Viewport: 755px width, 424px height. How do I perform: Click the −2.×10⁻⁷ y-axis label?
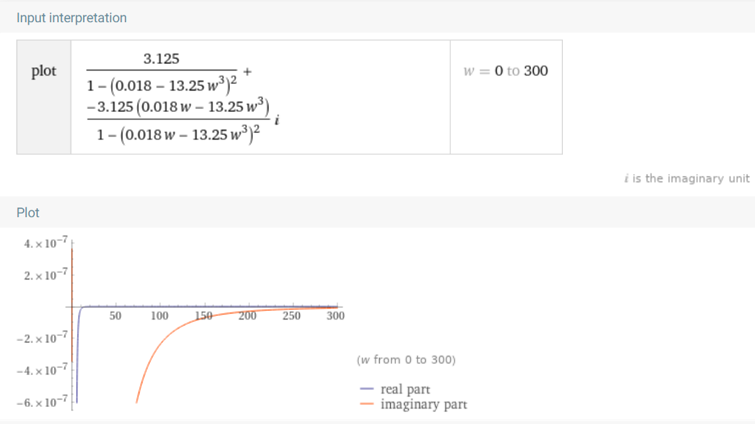[x=42, y=338]
